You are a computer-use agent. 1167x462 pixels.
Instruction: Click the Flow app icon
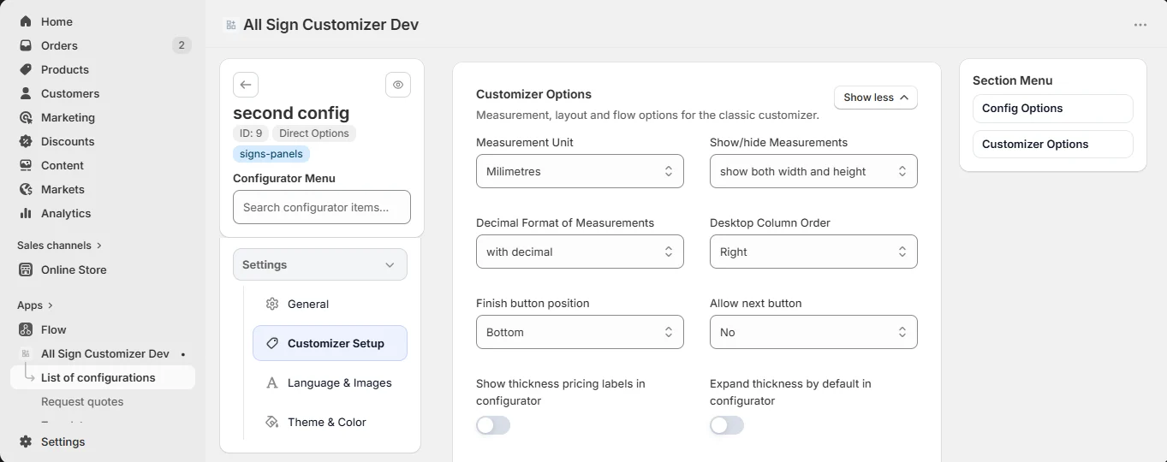pos(26,329)
